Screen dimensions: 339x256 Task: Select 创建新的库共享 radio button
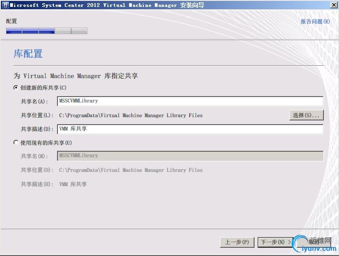[x=16, y=88]
